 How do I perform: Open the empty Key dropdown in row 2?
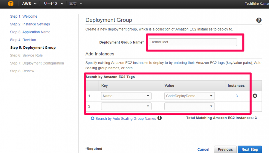pyautogui.click(x=126, y=106)
